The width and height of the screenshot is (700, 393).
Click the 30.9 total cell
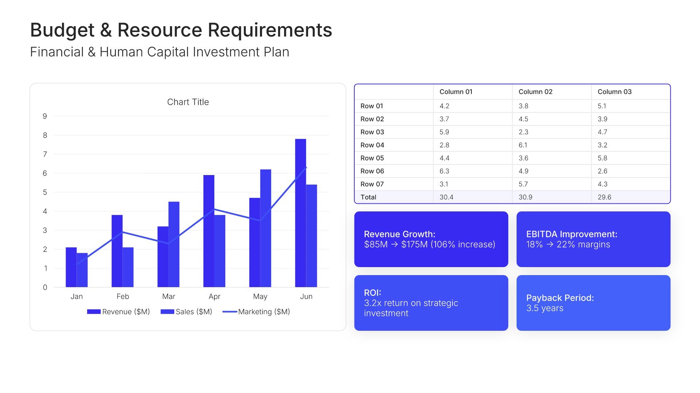(x=525, y=197)
